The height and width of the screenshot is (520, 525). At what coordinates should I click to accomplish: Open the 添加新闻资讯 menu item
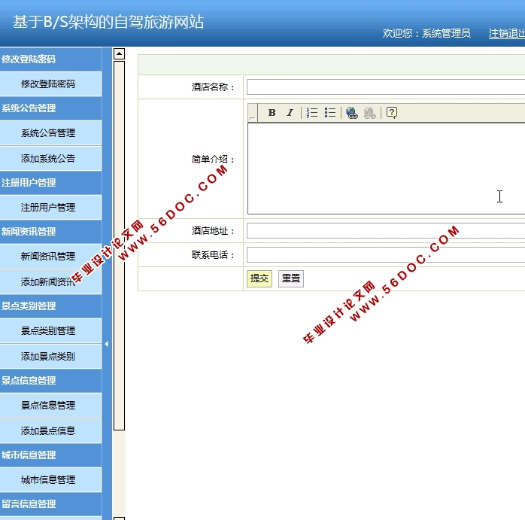pyautogui.click(x=50, y=281)
